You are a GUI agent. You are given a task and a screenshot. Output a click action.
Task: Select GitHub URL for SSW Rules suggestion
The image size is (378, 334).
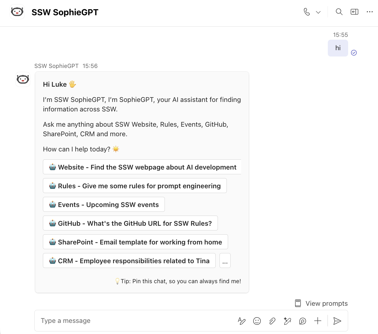tap(131, 223)
